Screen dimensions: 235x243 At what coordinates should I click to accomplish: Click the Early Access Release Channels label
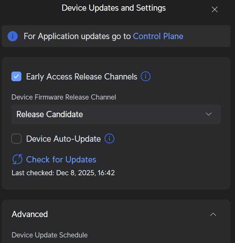(82, 76)
